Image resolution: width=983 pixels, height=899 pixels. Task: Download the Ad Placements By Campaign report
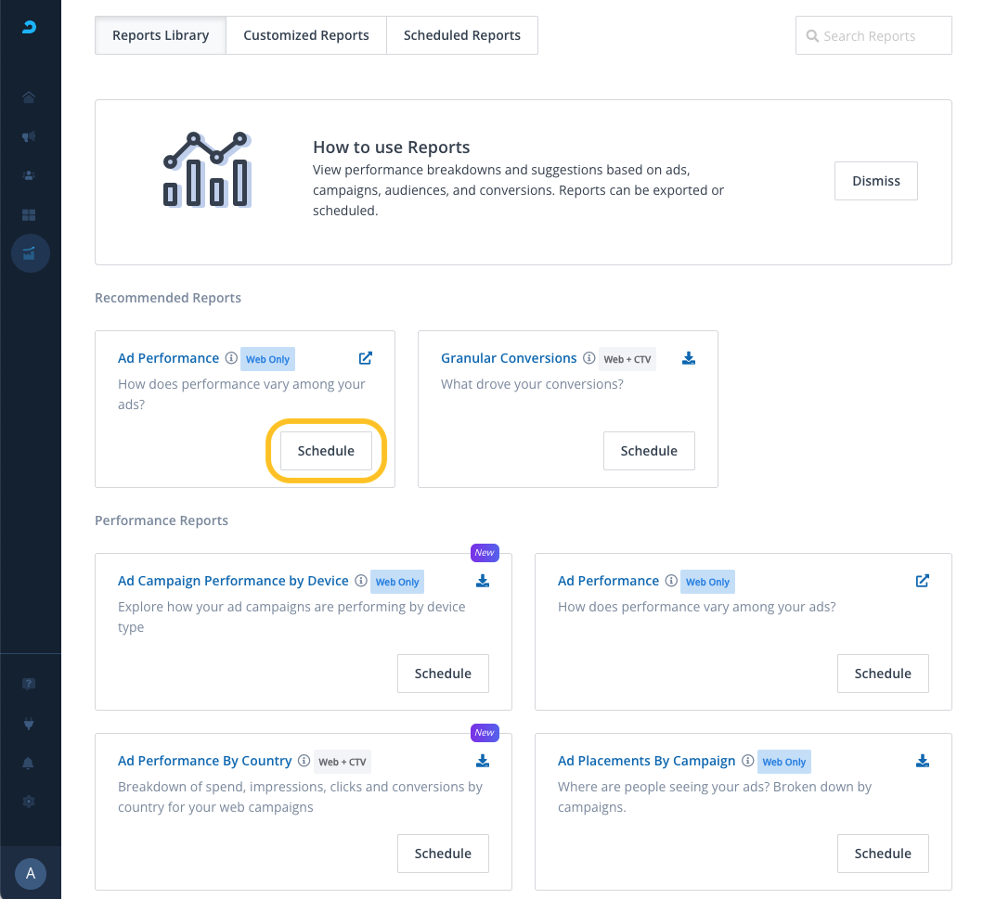pyautogui.click(x=923, y=761)
